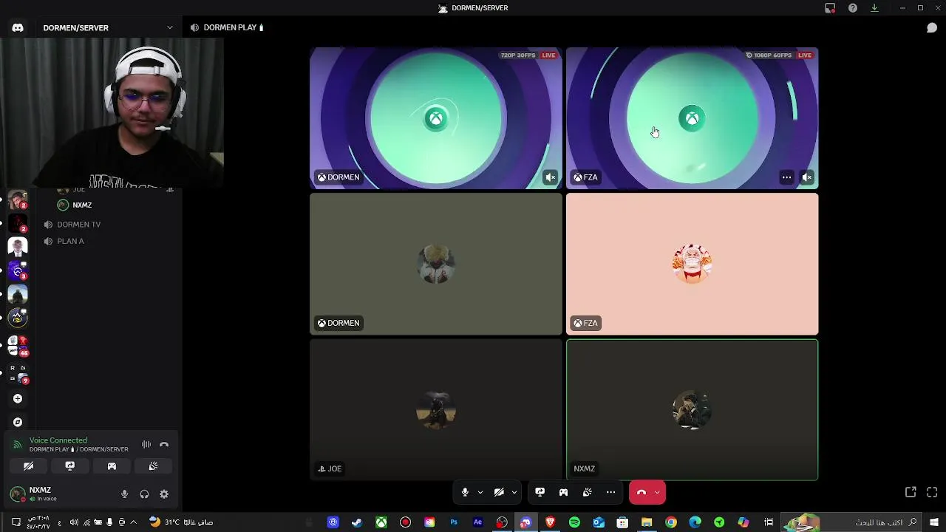Unmute DORMEN's live stream audio
The image size is (946, 532).
coord(551,177)
